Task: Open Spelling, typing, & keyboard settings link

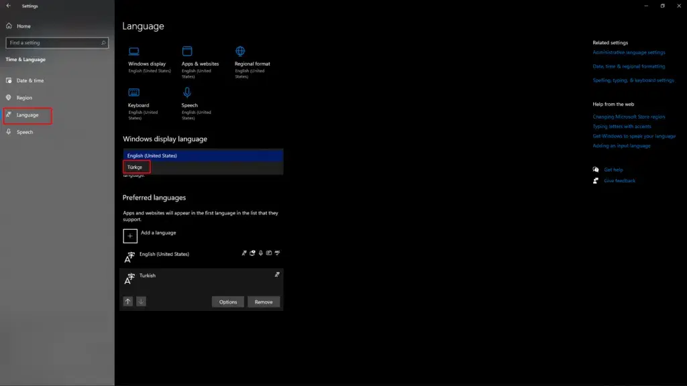Action: coord(633,80)
